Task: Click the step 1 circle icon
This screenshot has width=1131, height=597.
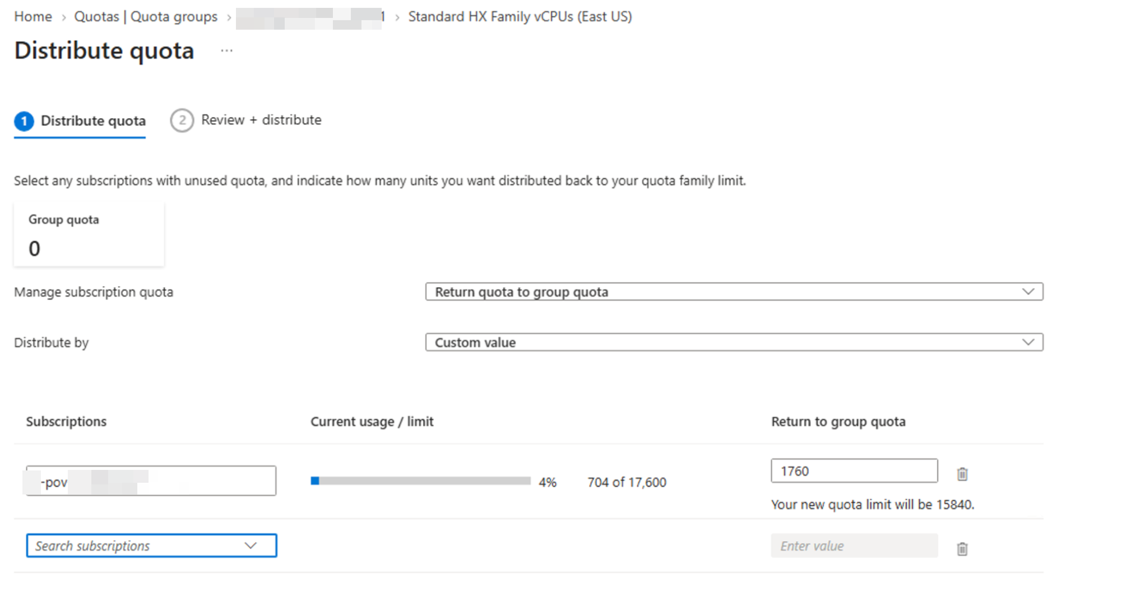Action: (x=24, y=121)
